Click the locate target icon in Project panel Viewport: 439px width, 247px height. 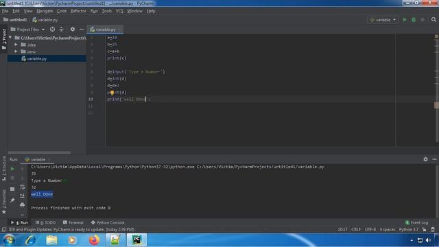pyautogui.click(x=52, y=29)
